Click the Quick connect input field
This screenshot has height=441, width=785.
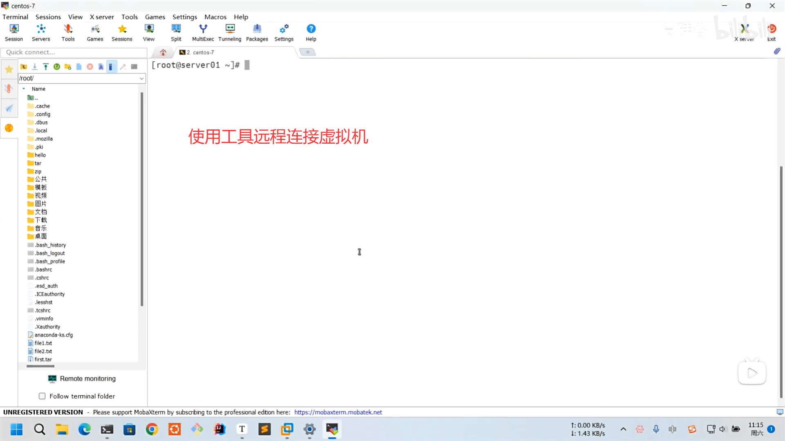[x=74, y=52]
